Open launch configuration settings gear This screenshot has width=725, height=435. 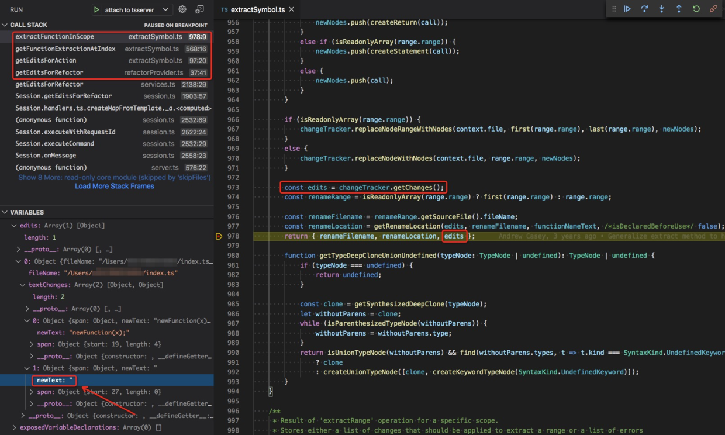182,9
